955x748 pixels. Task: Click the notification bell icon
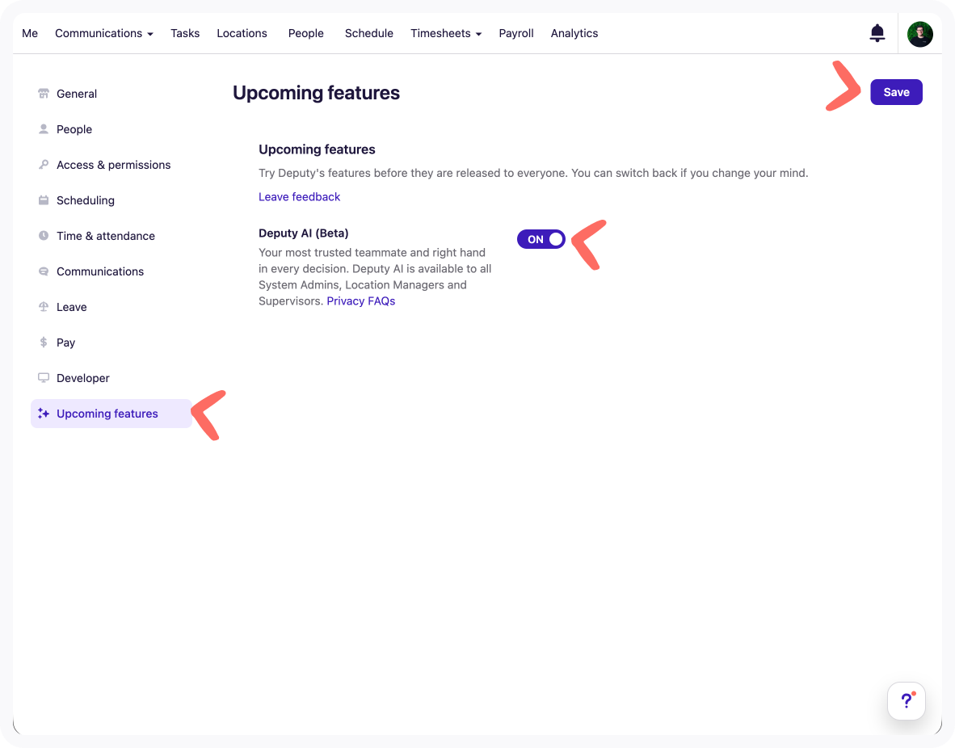[877, 33]
